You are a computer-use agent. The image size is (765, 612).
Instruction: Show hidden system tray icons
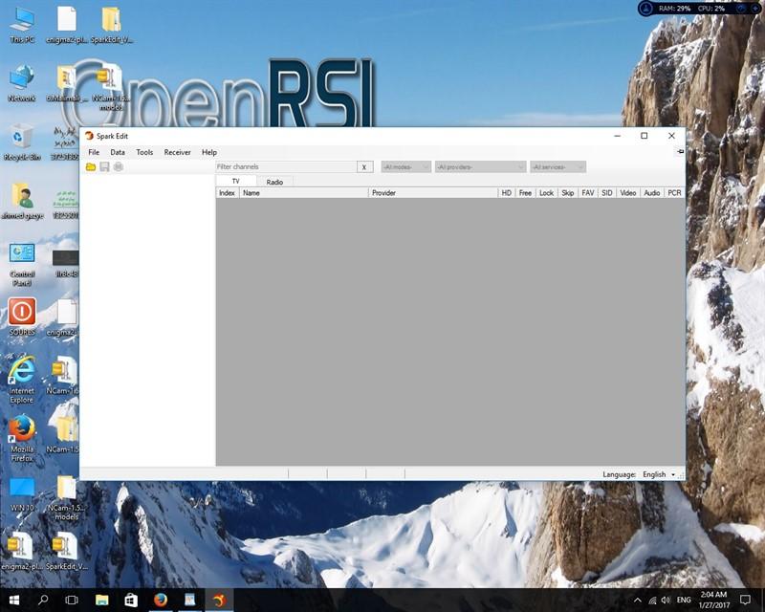click(638, 601)
